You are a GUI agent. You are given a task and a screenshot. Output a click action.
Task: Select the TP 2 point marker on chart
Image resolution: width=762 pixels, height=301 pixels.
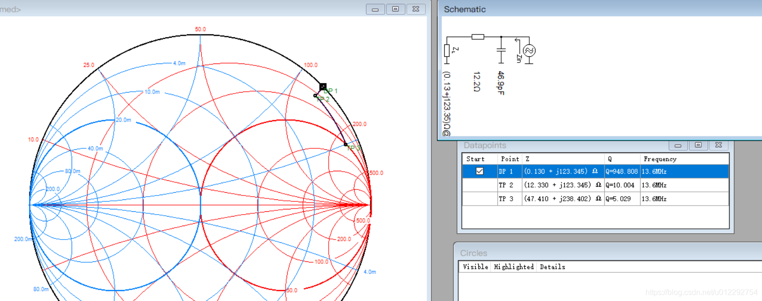click(x=315, y=96)
